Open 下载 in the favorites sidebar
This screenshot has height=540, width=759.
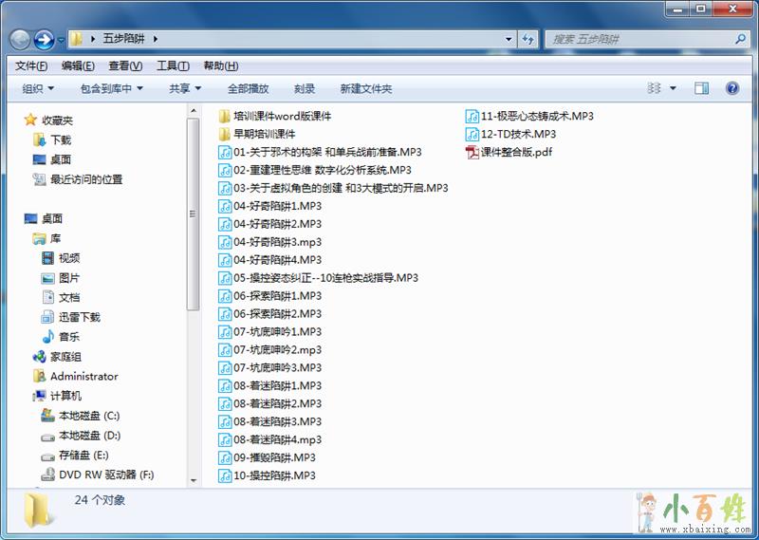[x=40, y=140]
